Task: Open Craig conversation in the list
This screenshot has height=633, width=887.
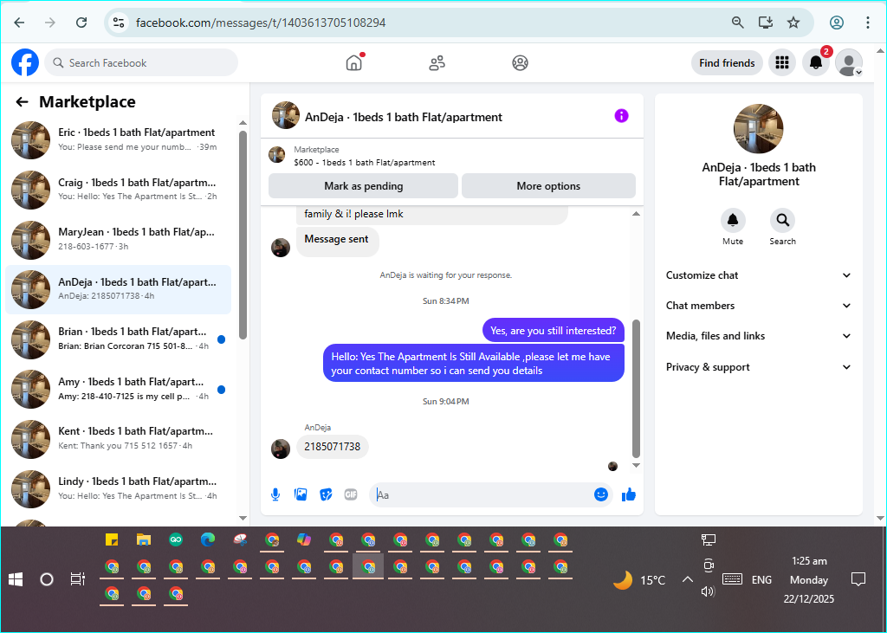Action: 118,190
